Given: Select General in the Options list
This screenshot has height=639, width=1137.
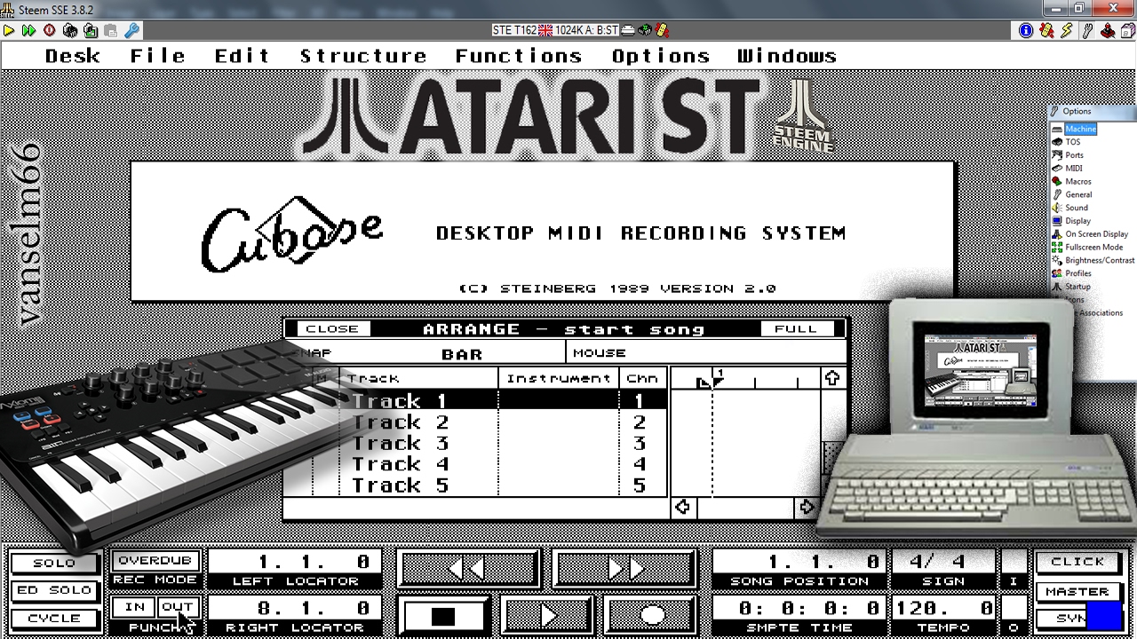Looking at the screenshot, I should point(1078,194).
